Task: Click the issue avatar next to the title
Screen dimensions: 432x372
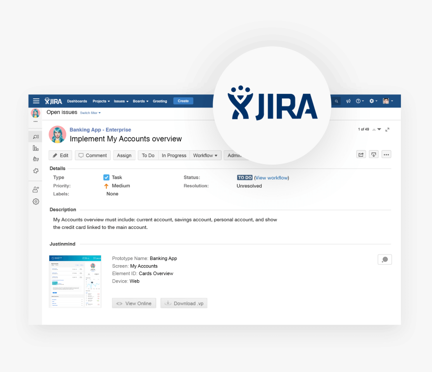Action: point(57,135)
